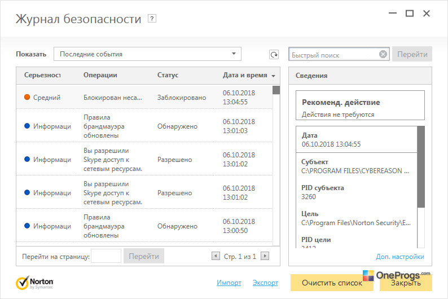The width and height of the screenshot is (448, 299).
Task: Click the PID субъекта value 3260
Action: coord(309,197)
